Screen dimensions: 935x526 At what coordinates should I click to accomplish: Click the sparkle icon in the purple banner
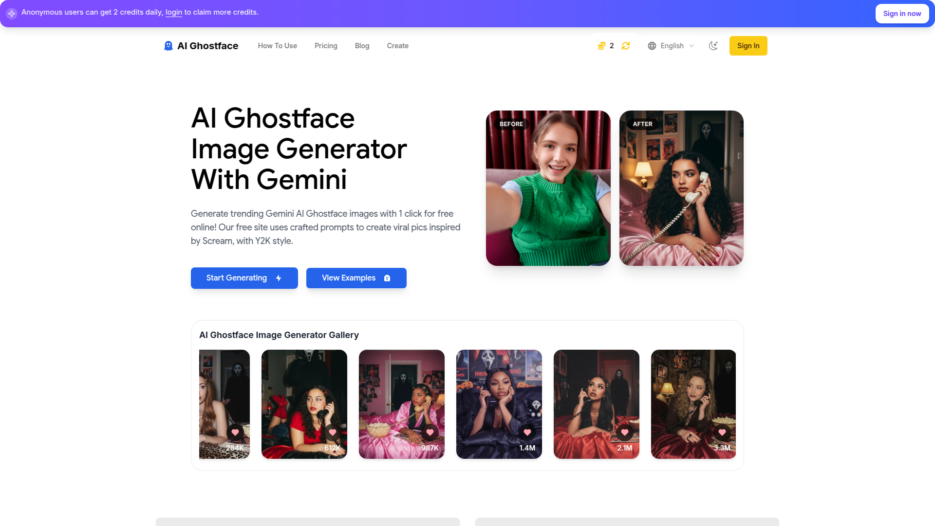point(12,13)
